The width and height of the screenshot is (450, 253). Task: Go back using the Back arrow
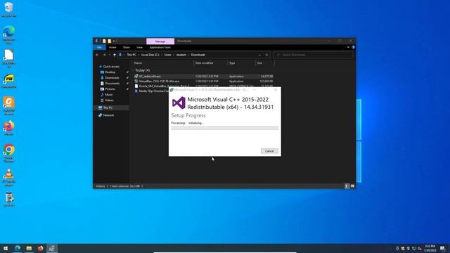pos(97,55)
